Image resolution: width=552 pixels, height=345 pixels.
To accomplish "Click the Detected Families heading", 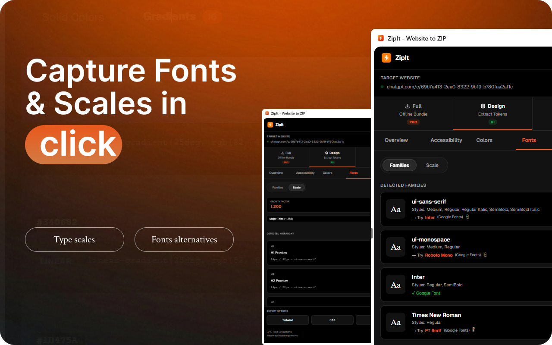I will 403,185.
